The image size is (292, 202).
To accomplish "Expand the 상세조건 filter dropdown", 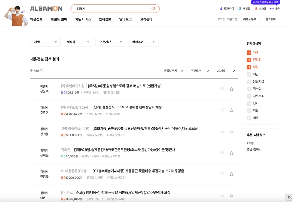I will click(x=143, y=42).
